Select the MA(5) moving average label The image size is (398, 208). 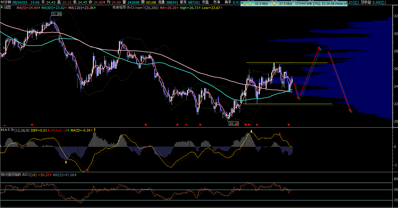28,7
